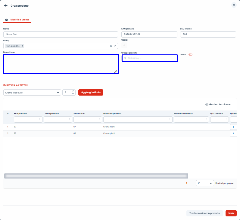Open filter options for SKU interno column
Image resolution: width=240 pixels, height=220 pixels.
99,120
